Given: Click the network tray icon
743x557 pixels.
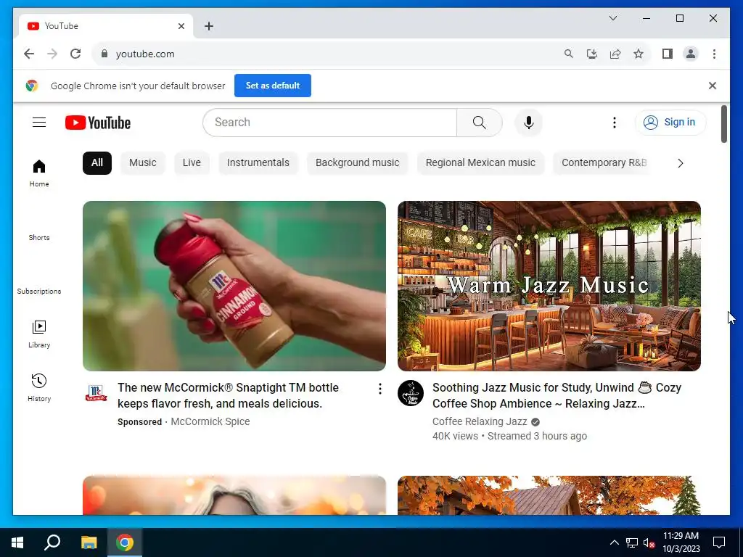Looking at the screenshot, I should point(632,542).
